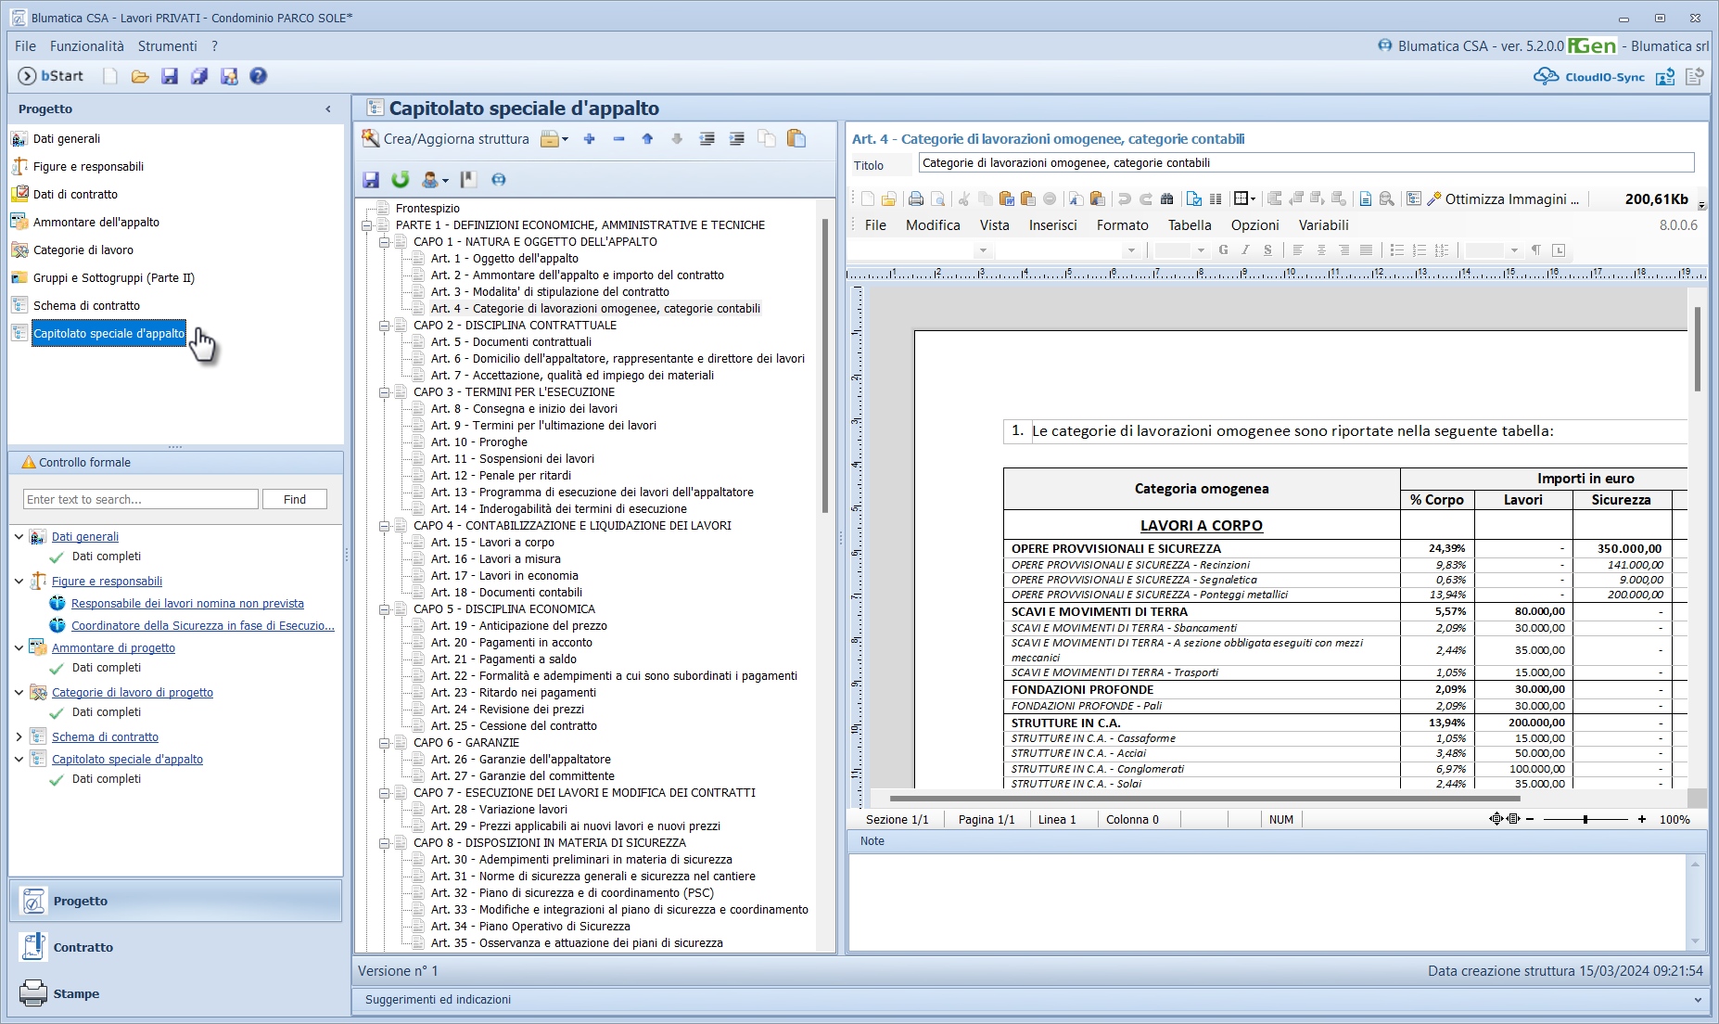Click the binoculars find icon in editor

(1166, 198)
